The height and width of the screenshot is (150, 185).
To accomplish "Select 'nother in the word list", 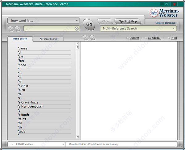I will coord(44,86).
